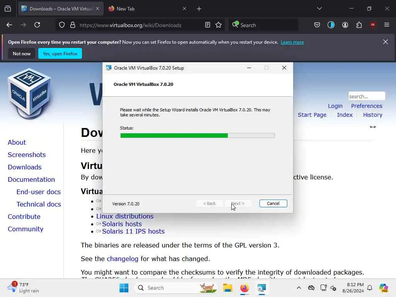Viewport: 396px width, 297px height.
Task: Bookmark this page with the star icon
Action: pos(218,25)
